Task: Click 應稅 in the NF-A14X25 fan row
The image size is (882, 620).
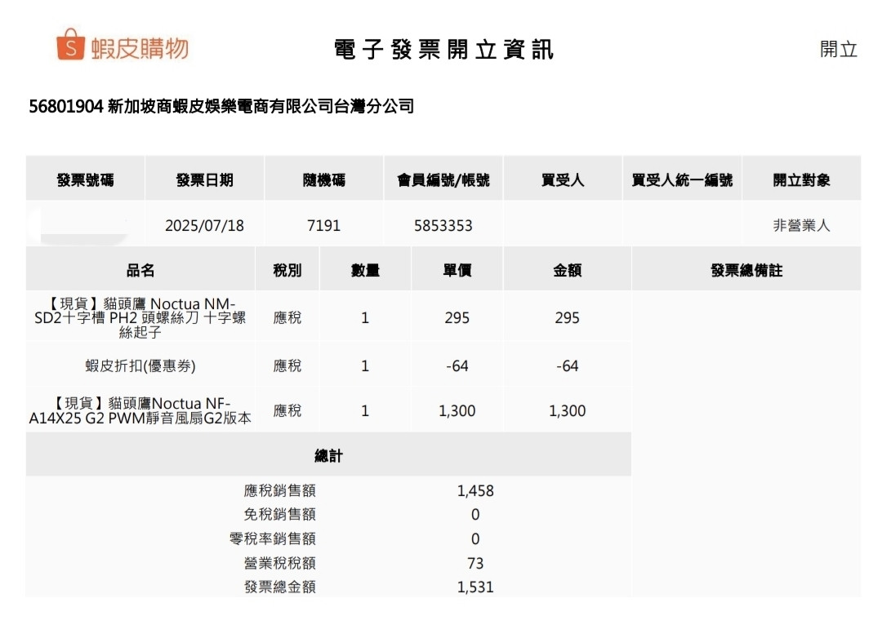Action: click(287, 411)
